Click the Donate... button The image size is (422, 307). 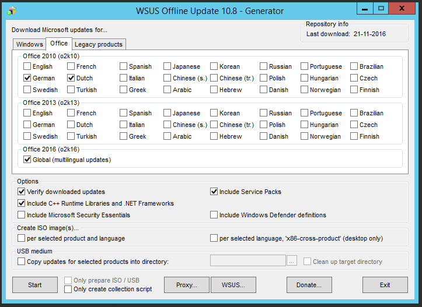coord(309,285)
